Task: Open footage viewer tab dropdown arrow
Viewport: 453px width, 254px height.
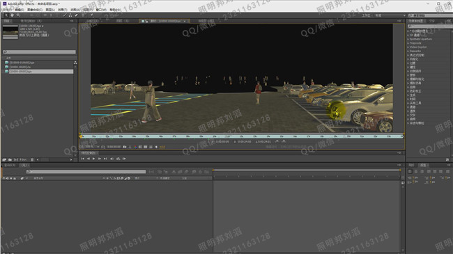Action: (x=185, y=21)
